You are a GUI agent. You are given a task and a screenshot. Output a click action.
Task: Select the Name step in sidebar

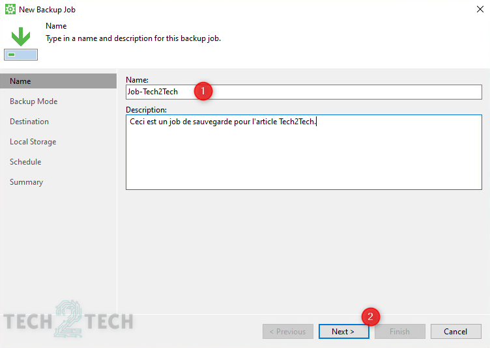click(x=20, y=81)
